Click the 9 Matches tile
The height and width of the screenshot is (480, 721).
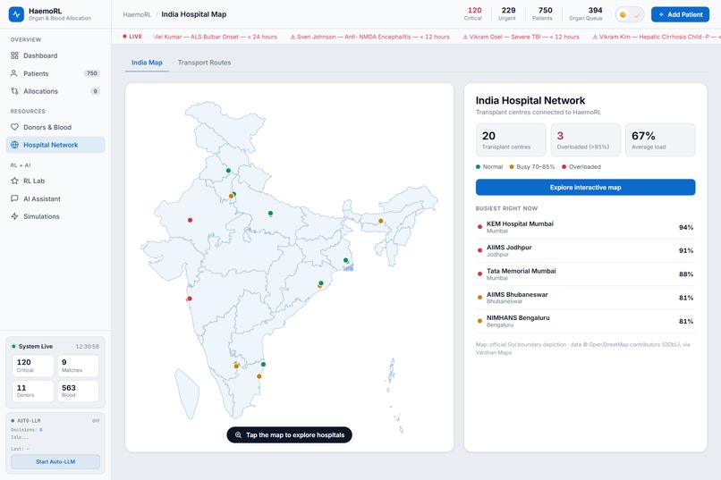pyautogui.click(x=78, y=366)
